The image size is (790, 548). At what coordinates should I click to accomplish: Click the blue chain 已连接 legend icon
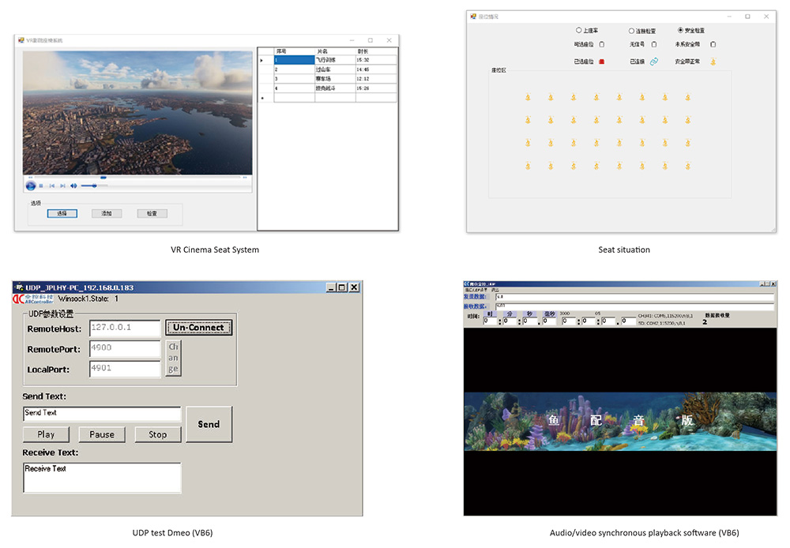click(654, 62)
